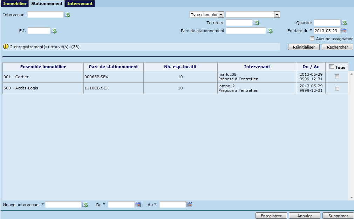
Task: Open the Au date calendar picker
Action: click(189, 205)
